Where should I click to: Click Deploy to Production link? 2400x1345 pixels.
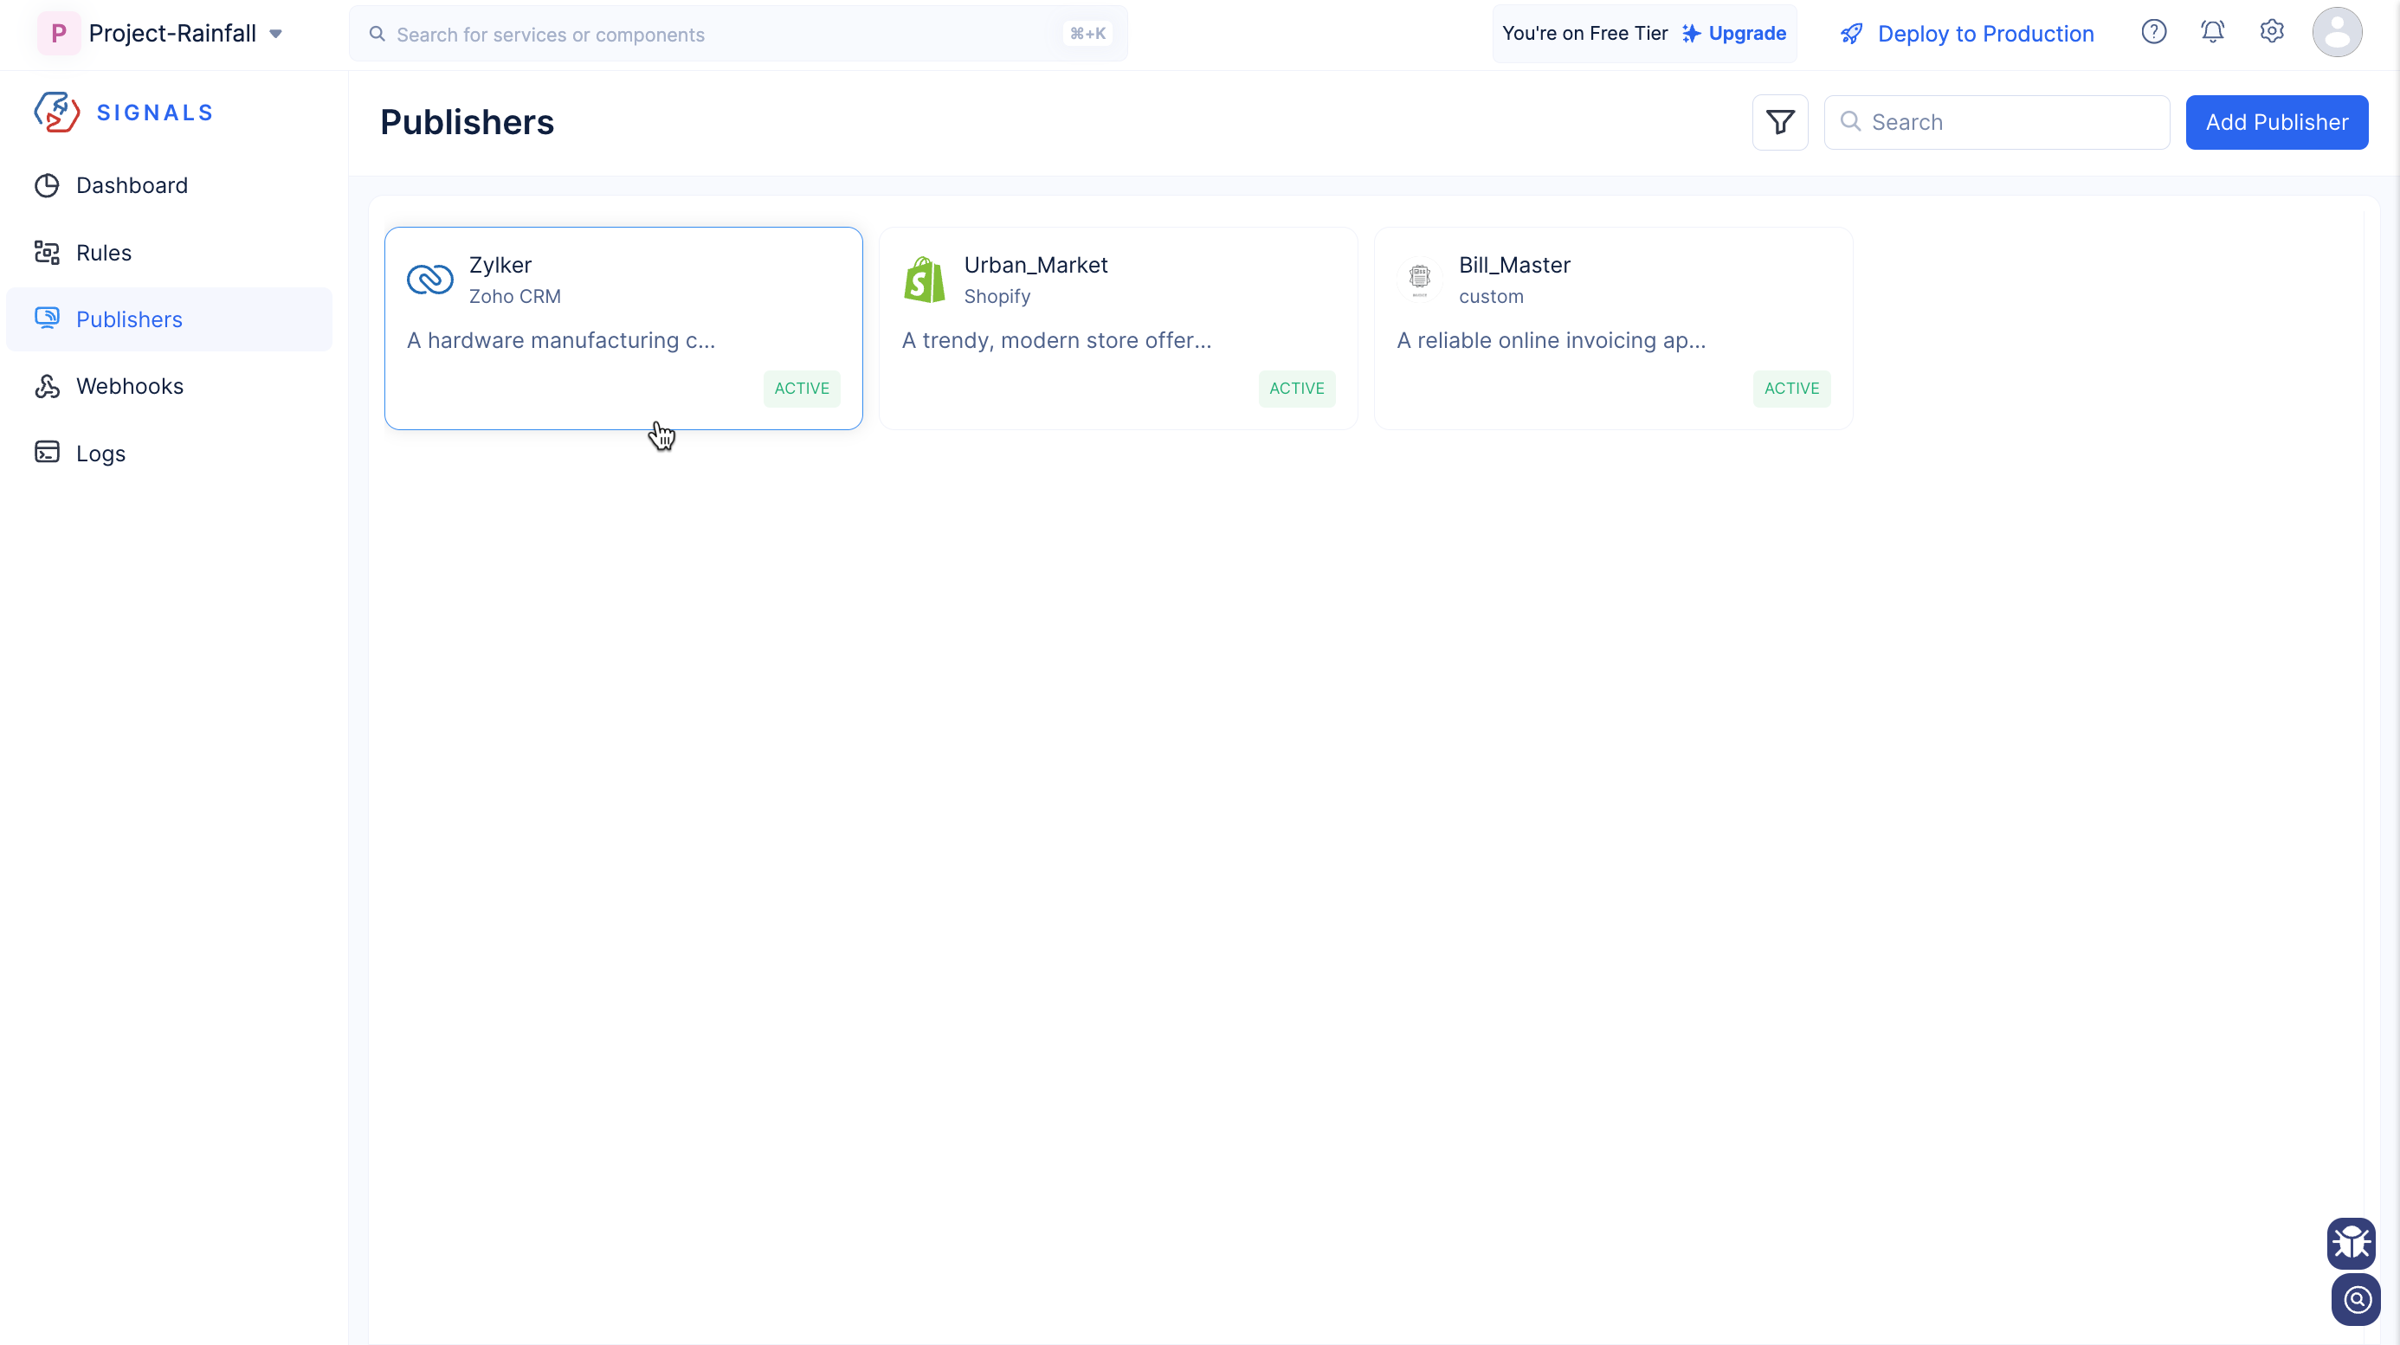1984,34
